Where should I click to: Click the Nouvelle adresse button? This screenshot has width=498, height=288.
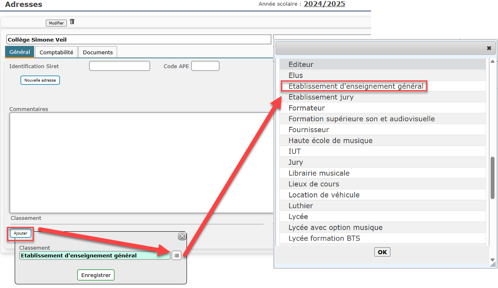point(40,80)
